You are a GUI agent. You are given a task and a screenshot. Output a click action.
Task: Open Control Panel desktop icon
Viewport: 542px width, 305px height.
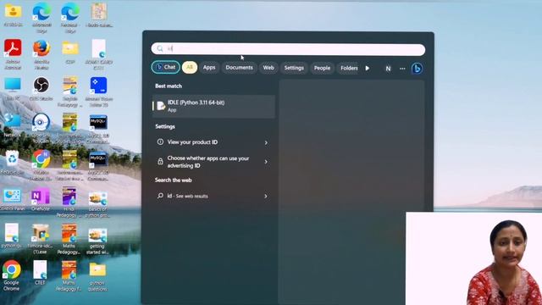click(12, 200)
